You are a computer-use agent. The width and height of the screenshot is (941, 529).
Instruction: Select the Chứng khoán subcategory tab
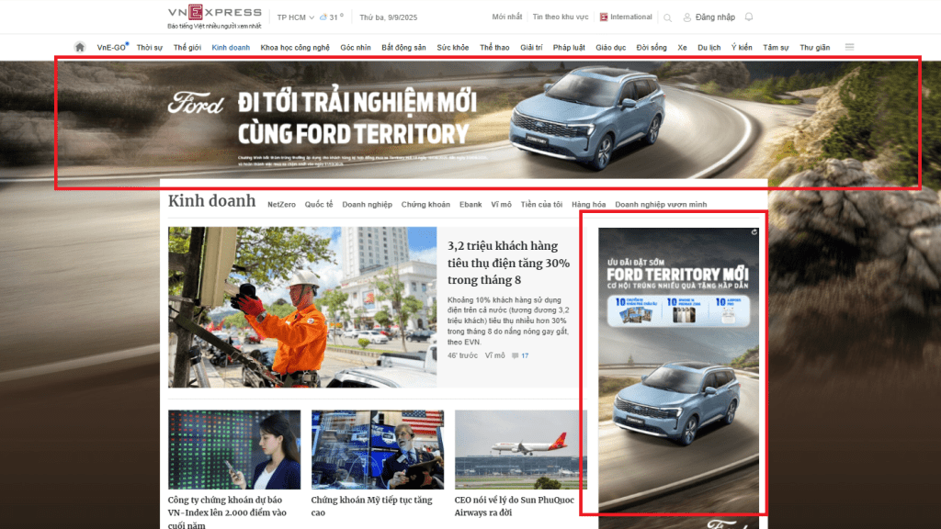(x=425, y=205)
